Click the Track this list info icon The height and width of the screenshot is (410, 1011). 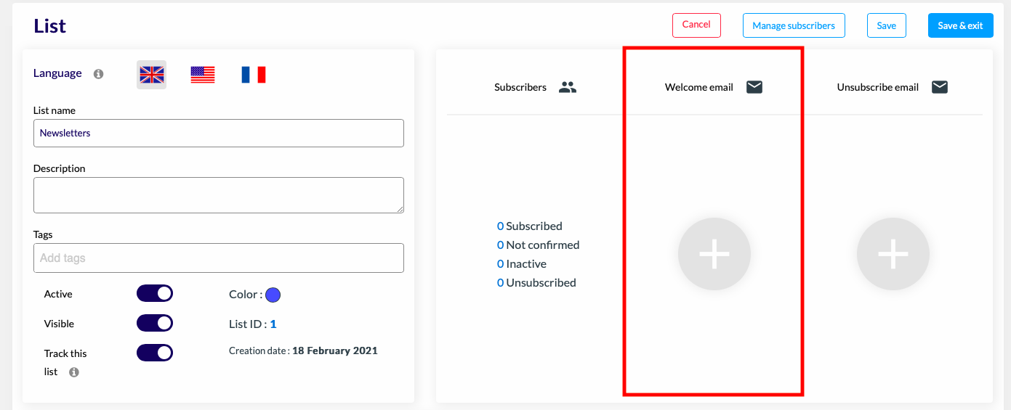click(x=74, y=372)
